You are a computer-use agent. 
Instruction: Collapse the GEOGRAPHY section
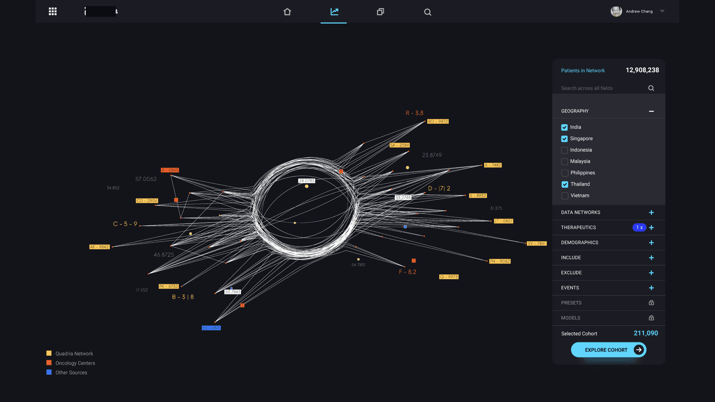[651, 111]
